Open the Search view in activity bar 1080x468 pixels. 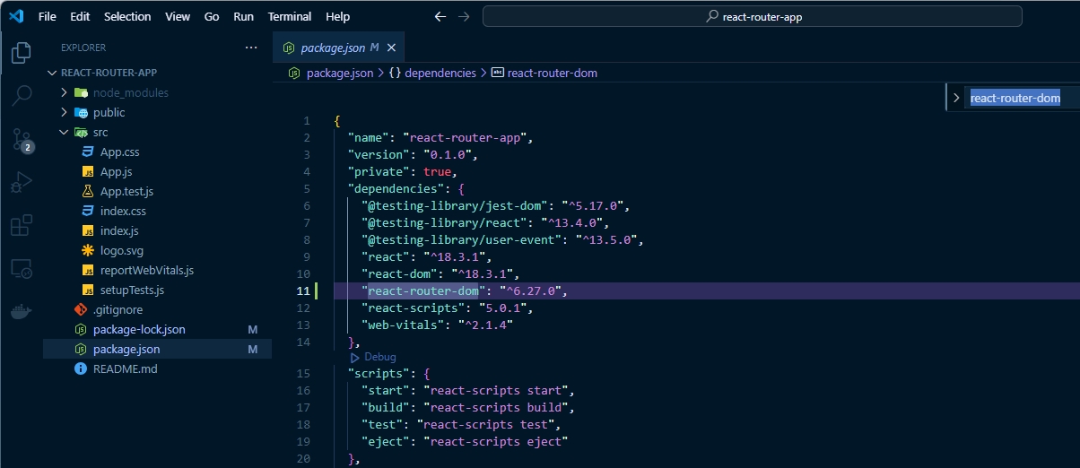pos(22,95)
